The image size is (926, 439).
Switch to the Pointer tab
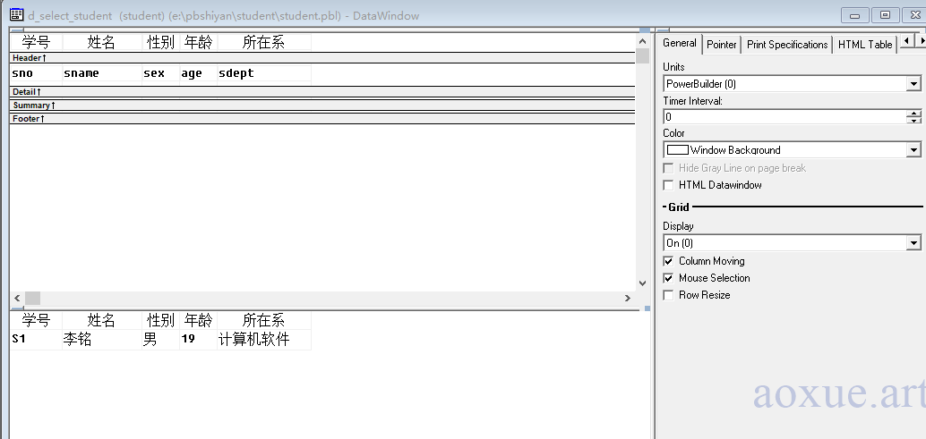point(722,44)
